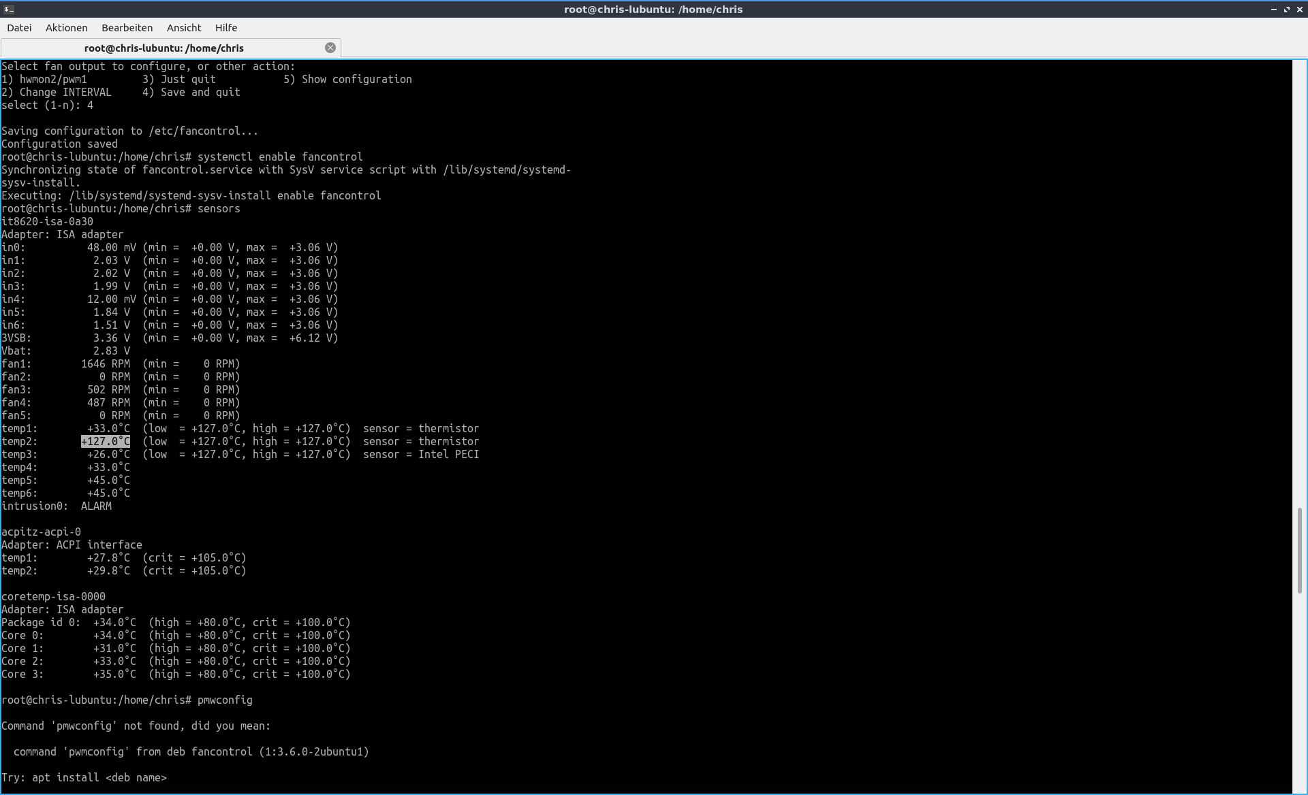This screenshot has width=1308, height=795.
Task: Open the Aktionen menu
Action: click(x=66, y=28)
